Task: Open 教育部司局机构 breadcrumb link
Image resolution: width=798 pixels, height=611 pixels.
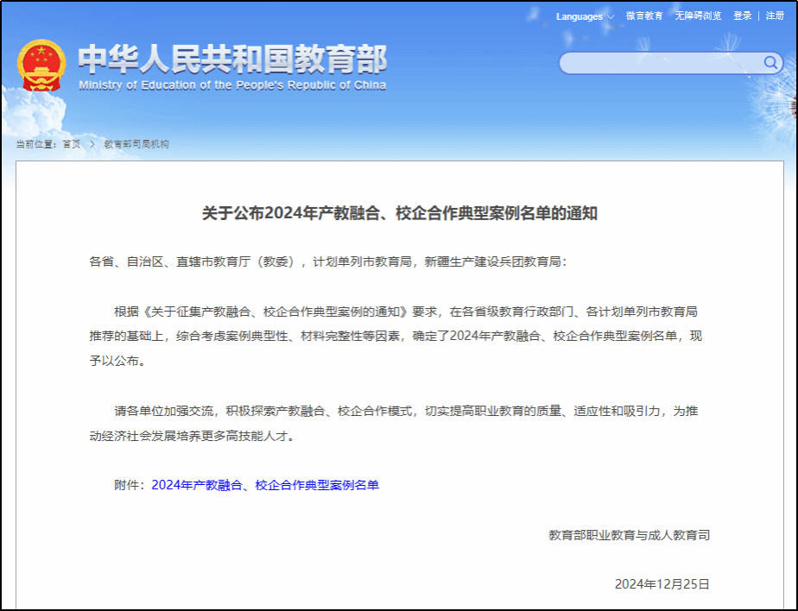Action: (x=136, y=144)
